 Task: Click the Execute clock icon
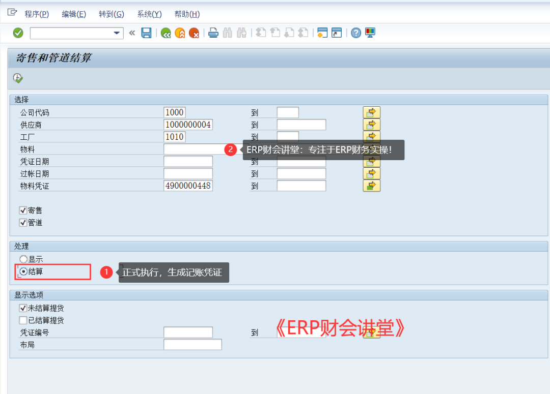[18, 78]
